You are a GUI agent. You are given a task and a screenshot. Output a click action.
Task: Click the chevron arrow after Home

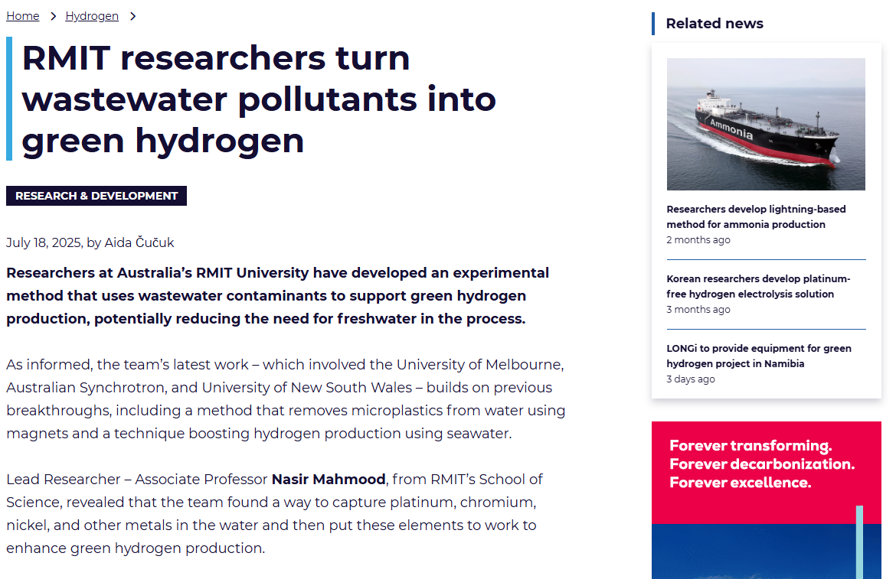click(x=53, y=16)
